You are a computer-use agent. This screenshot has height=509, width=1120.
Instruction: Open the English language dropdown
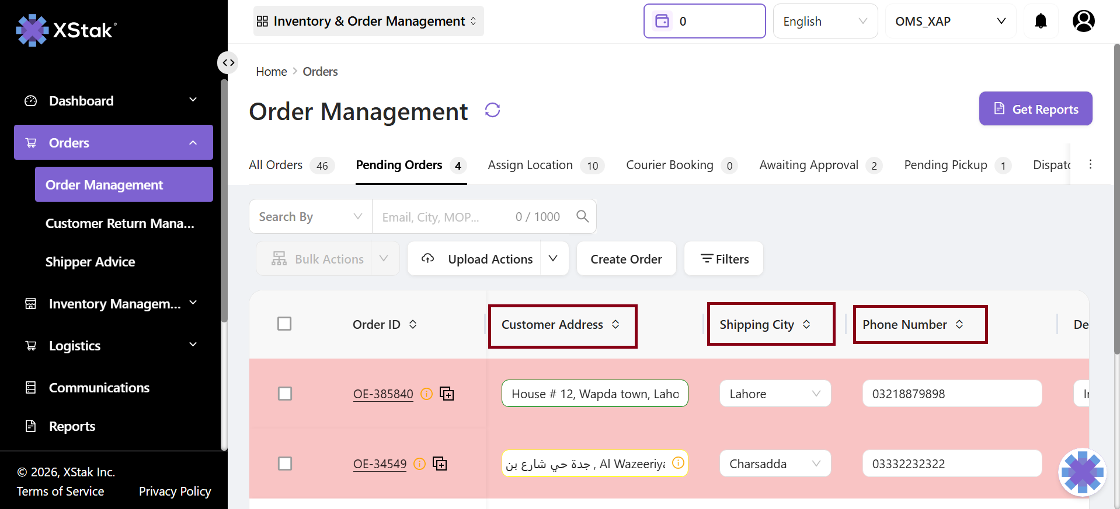[x=825, y=22]
